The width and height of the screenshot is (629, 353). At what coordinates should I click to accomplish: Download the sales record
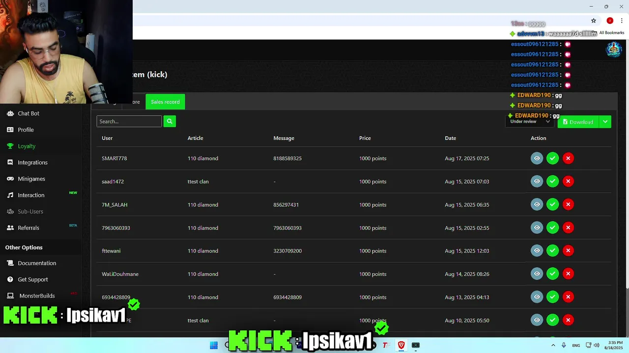578,122
